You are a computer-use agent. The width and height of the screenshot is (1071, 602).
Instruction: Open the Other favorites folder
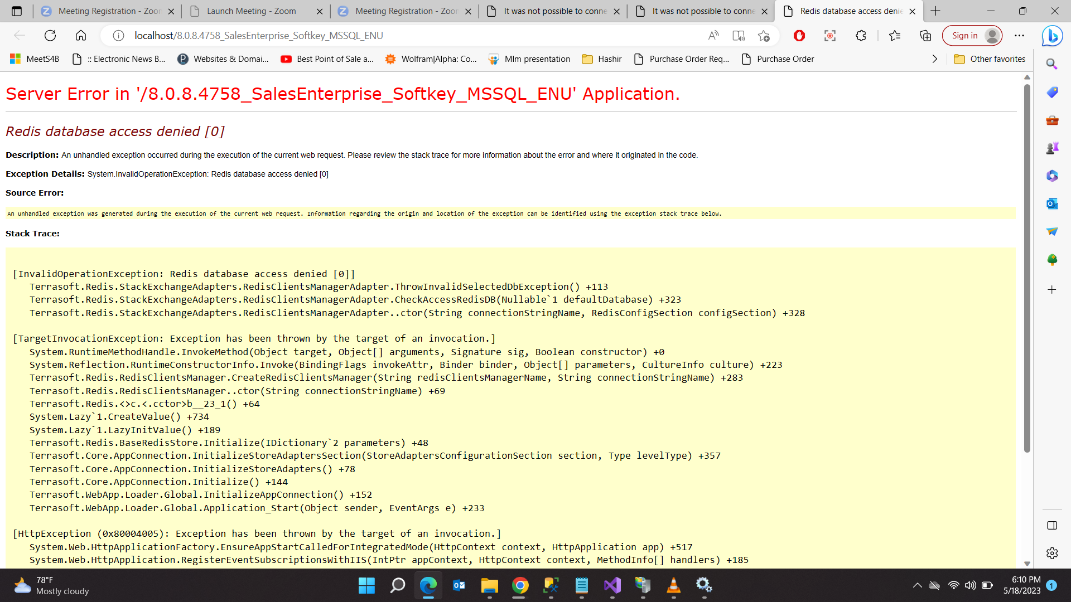coord(990,59)
